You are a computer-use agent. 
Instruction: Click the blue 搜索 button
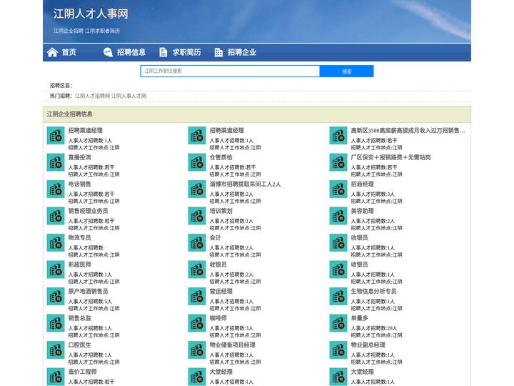coord(346,71)
